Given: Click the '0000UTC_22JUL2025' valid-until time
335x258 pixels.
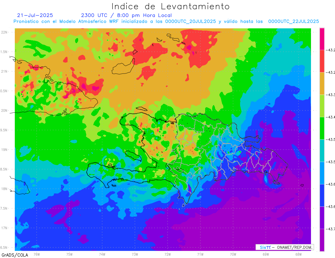Looking at the screenshot, I should (x=293, y=21).
